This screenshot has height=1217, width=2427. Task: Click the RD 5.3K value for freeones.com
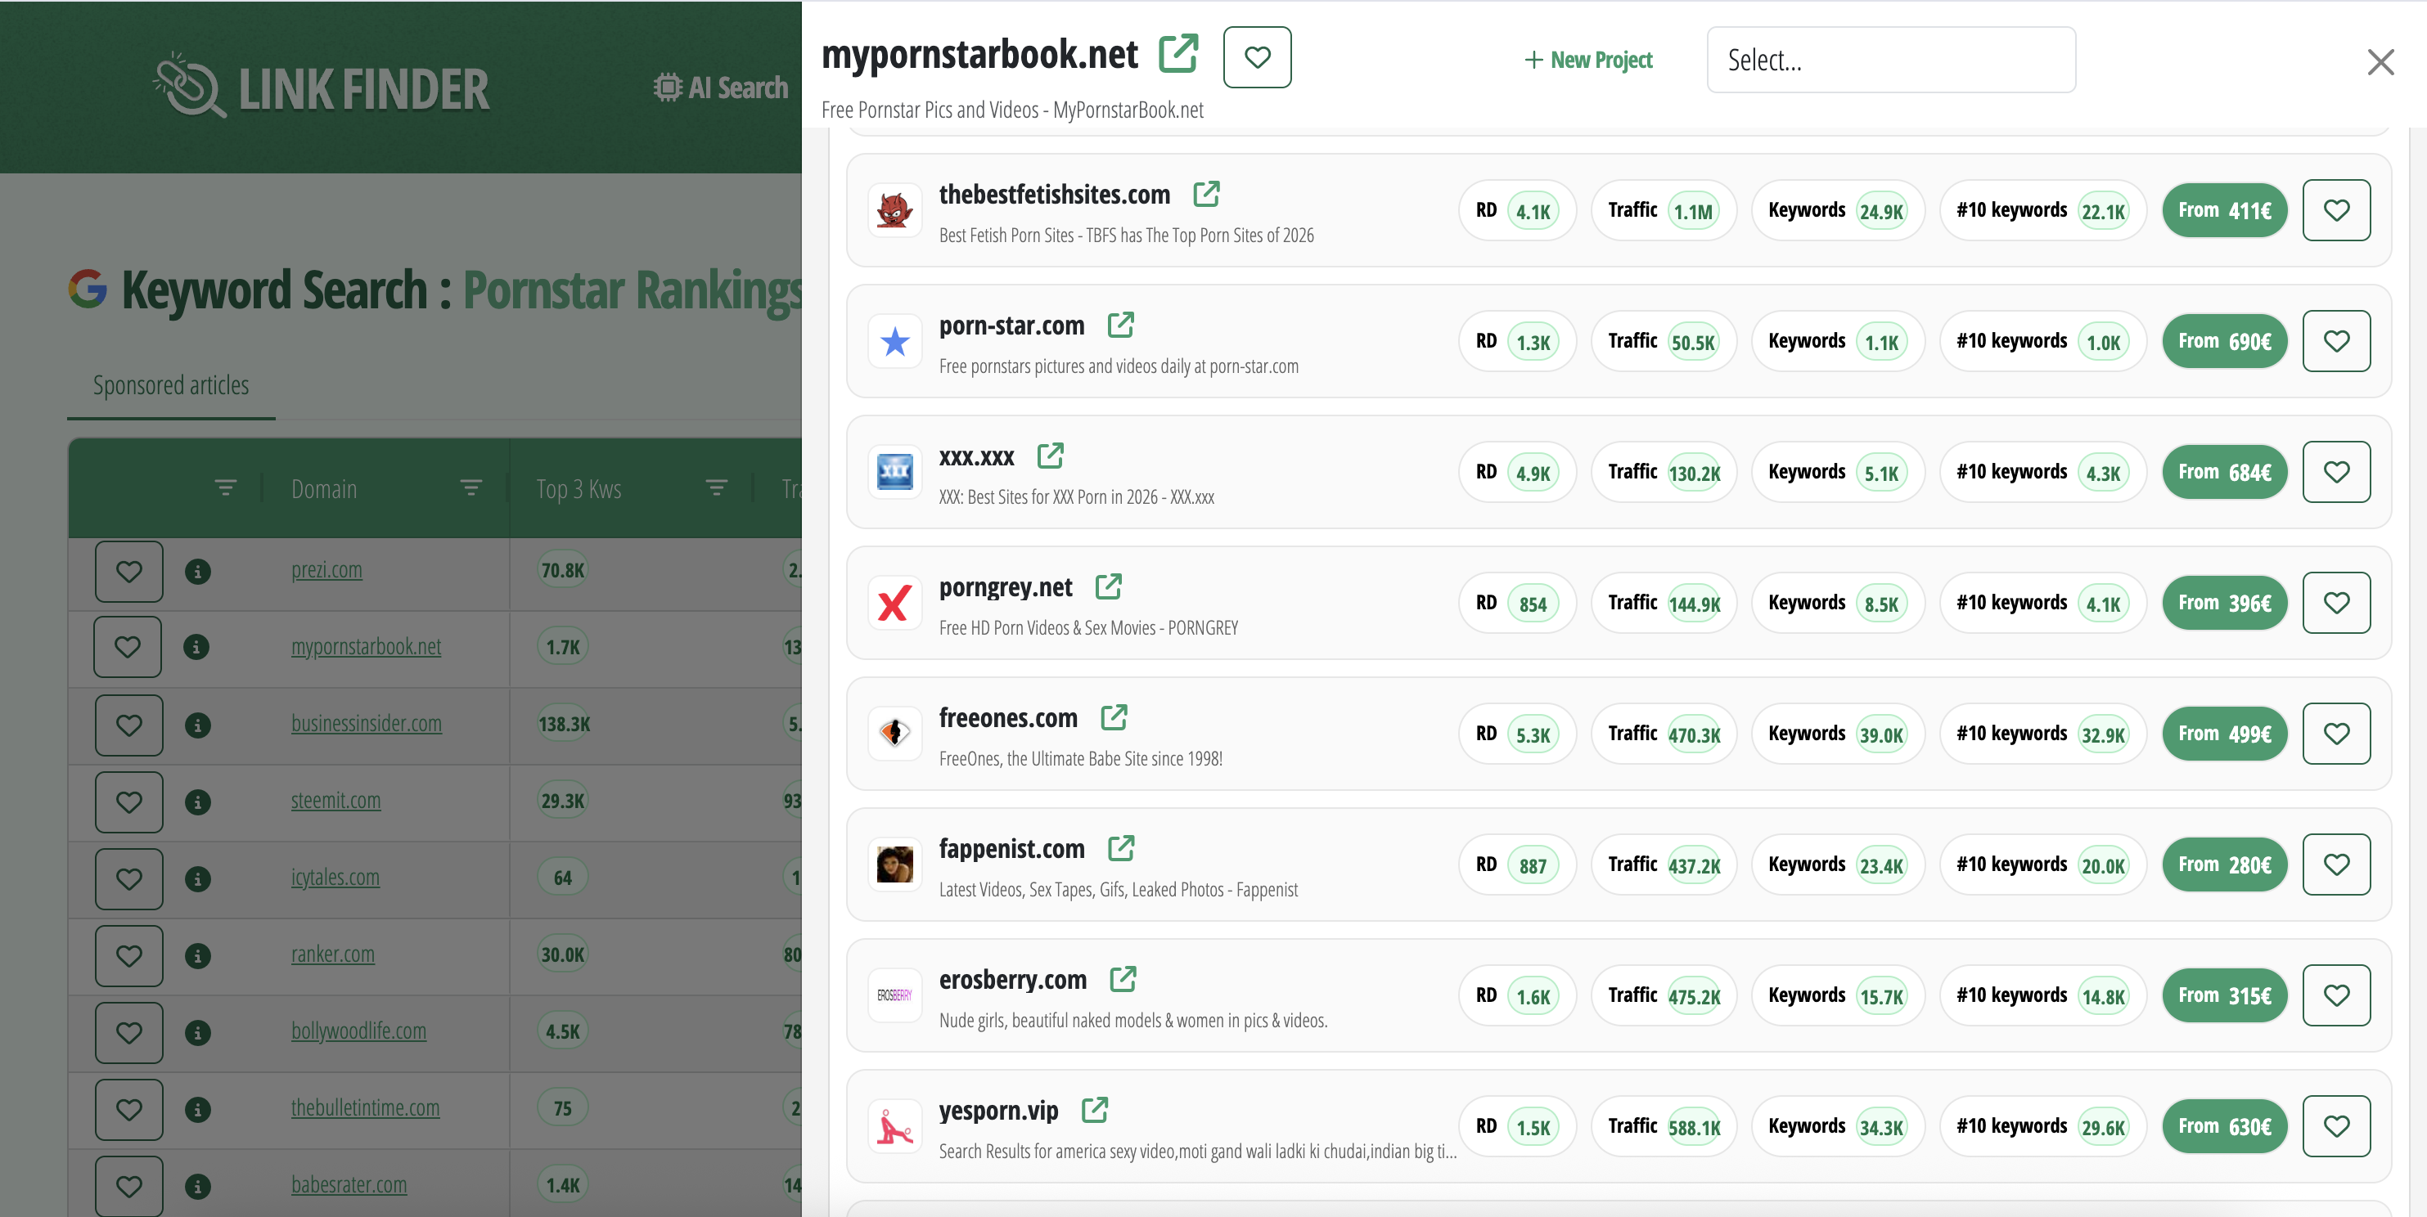(x=1532, y=734)
